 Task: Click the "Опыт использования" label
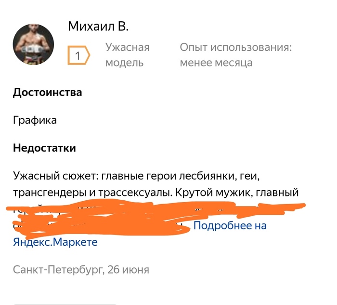tap(236, 47)
